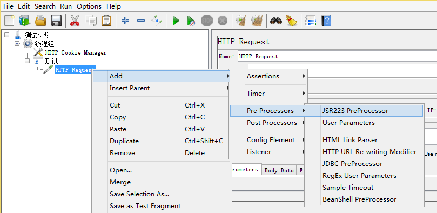Click the Name input field
The height and width of the screenshot is (213, 437).
tap(337, 56)
